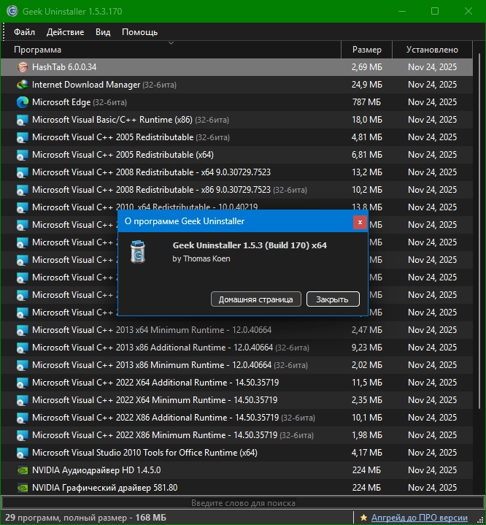Click the Geek Uninstaller trash can icon in About dialog

tap(138, 252)
